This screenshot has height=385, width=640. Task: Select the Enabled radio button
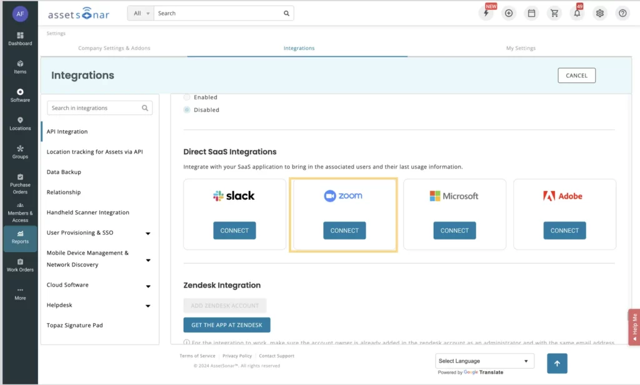coord(187,97)
